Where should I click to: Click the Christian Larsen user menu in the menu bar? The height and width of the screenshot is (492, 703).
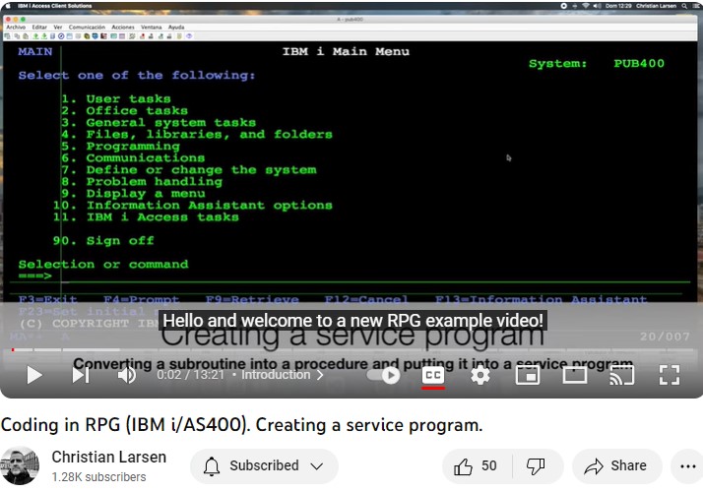tap(656, 6)
